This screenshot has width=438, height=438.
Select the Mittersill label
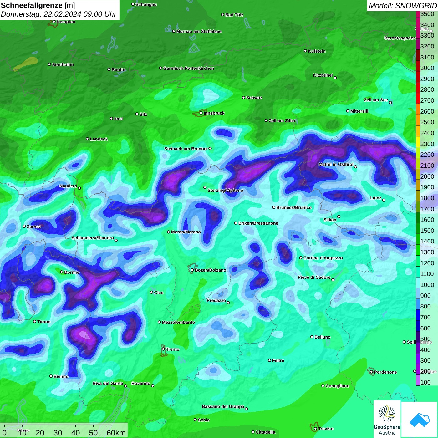click(359, 111)
